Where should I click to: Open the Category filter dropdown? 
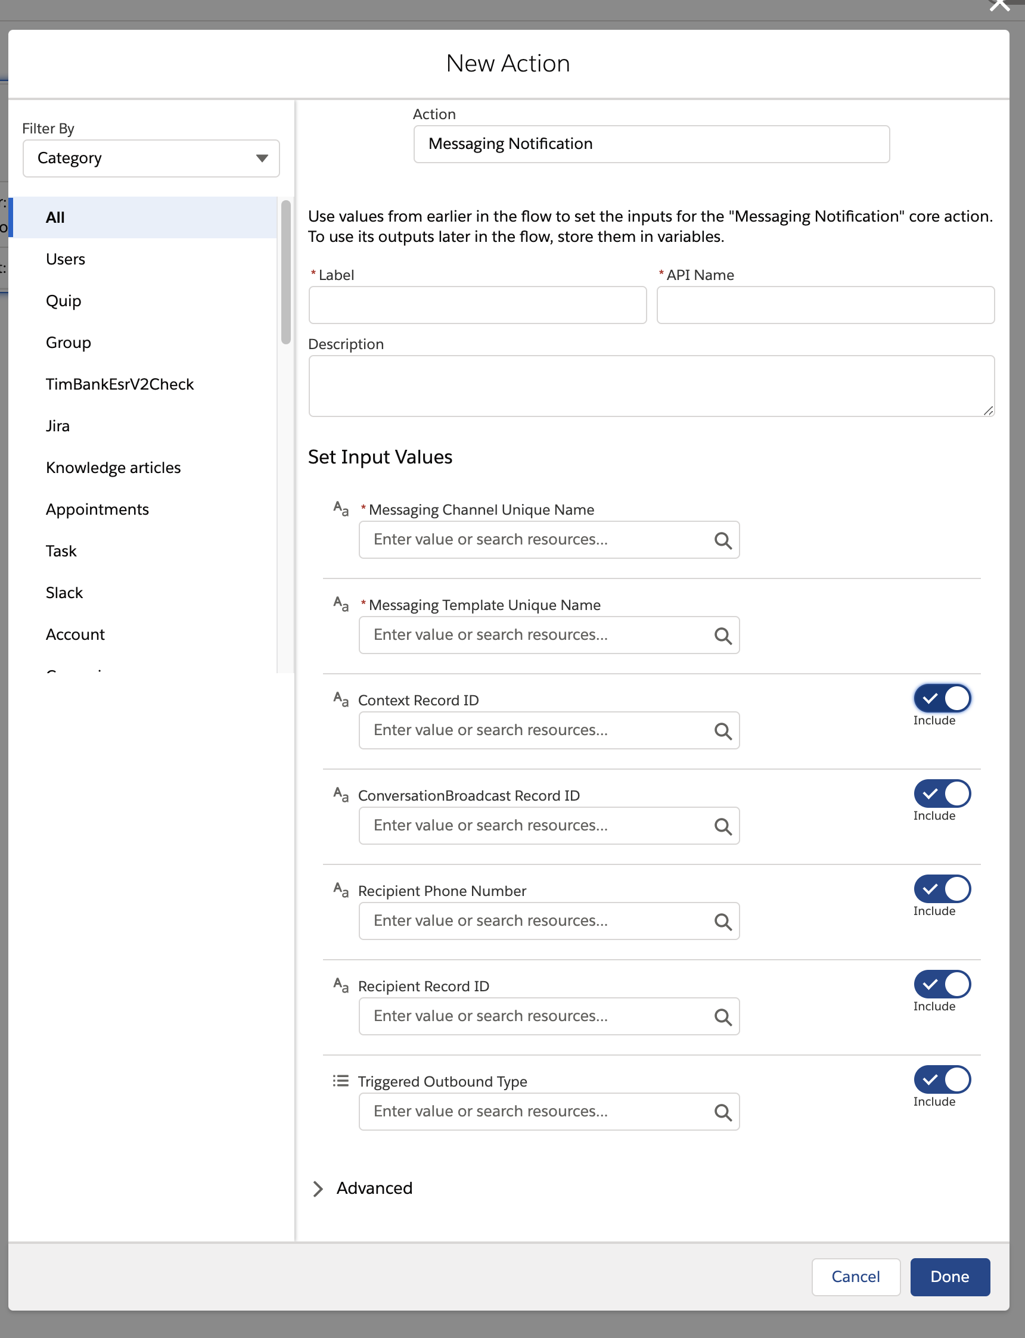150,158
